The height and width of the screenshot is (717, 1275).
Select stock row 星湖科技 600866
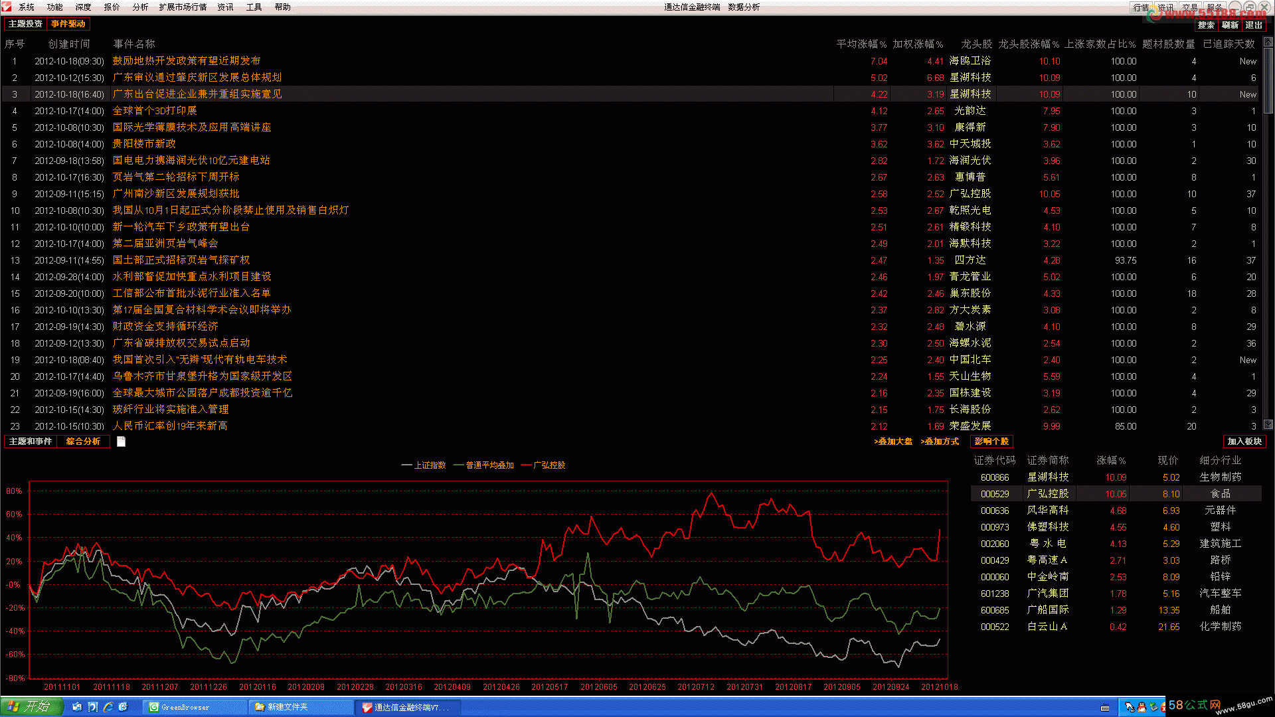(x=1116, y=477)
